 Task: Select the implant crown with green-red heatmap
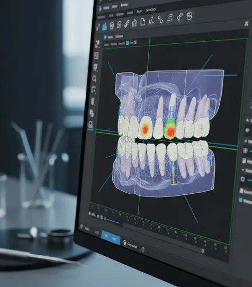(x=170, y=129)
